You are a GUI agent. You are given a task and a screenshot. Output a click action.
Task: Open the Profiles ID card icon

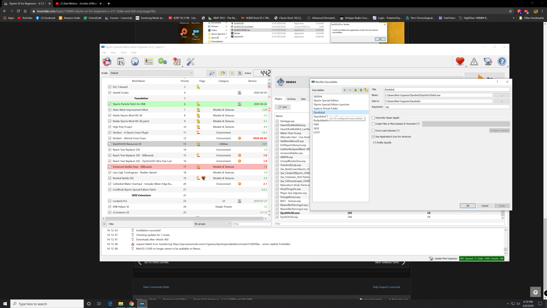[149, 61]
